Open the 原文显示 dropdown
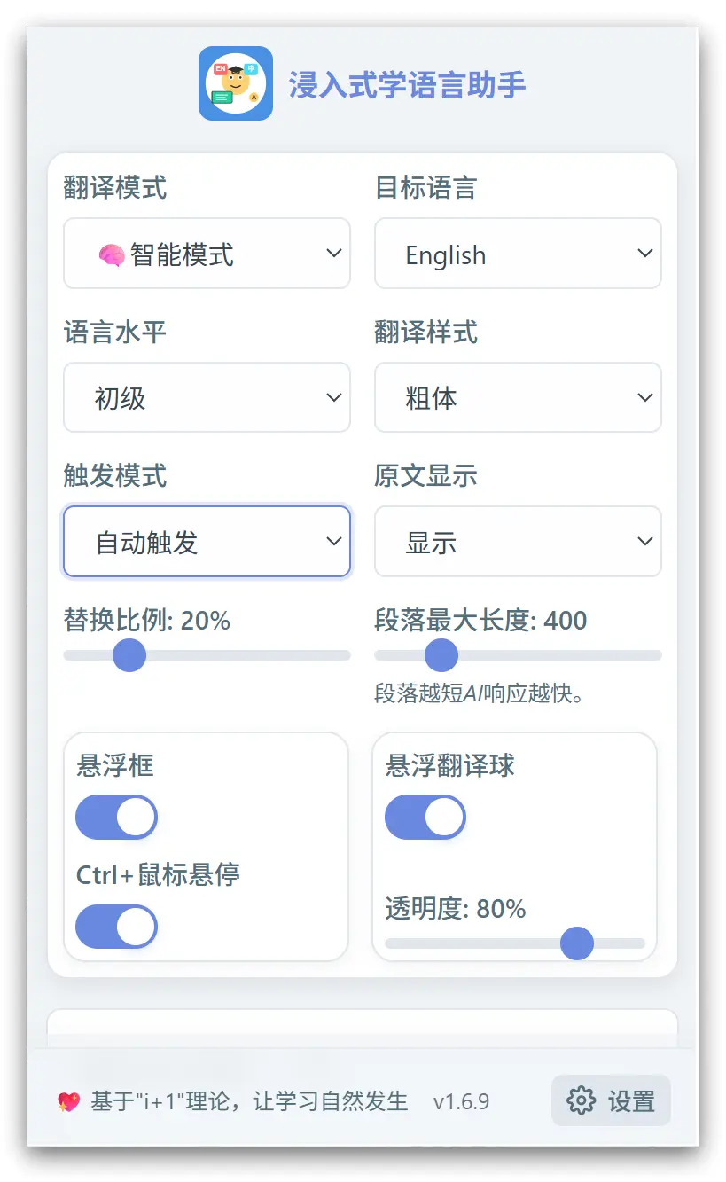The width and height of the screenshot is (726, 1182). point(518,541)
